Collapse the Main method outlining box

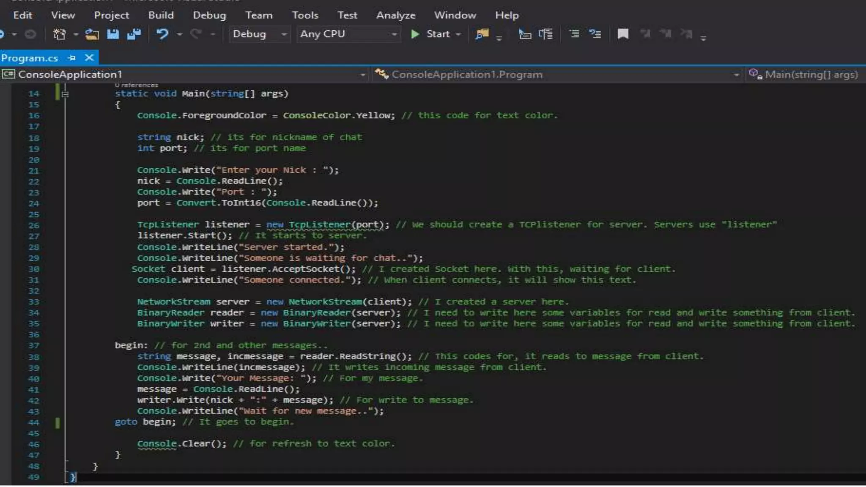(x=65, y=94)
